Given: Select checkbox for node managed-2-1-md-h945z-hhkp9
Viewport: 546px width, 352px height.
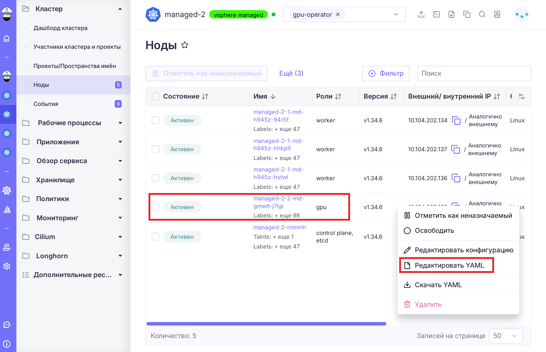Looking at the screenshot, I should 156,149.
